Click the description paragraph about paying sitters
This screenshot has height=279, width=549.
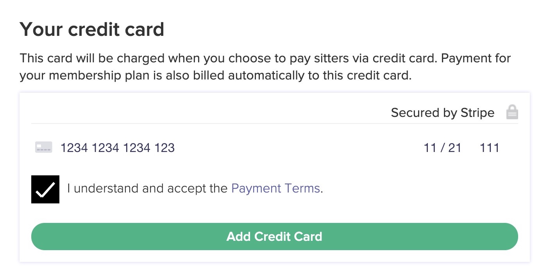[265, 67]
